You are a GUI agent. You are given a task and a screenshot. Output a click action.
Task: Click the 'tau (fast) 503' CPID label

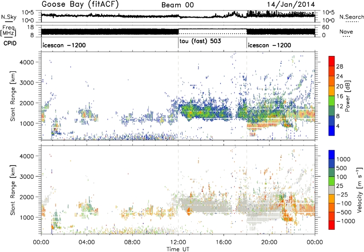coord(200,41)
